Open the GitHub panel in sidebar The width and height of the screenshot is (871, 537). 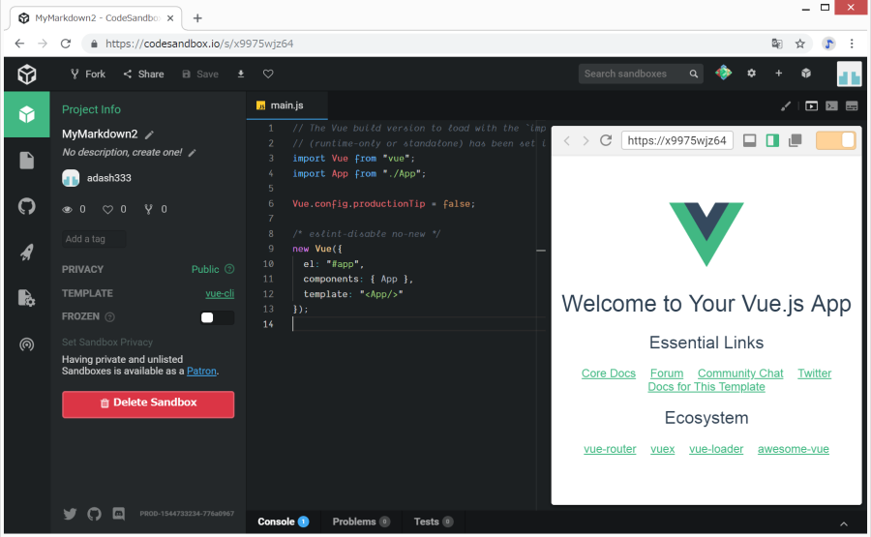27,206
